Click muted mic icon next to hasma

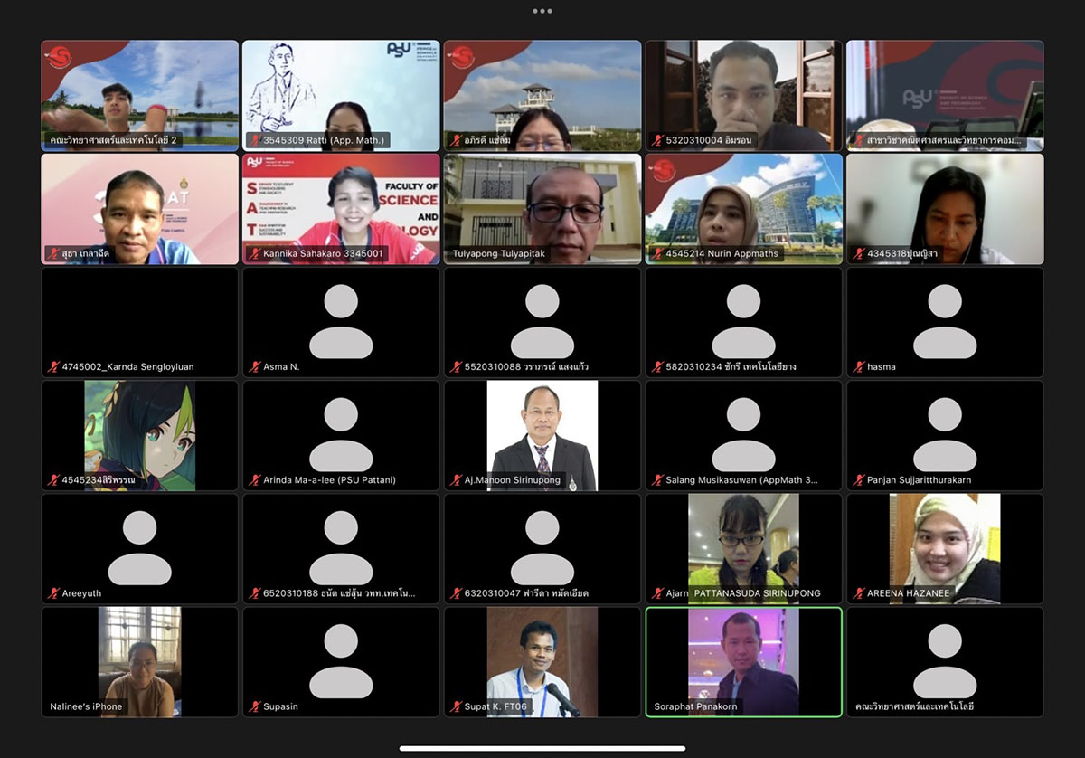[x=859, y=367]
